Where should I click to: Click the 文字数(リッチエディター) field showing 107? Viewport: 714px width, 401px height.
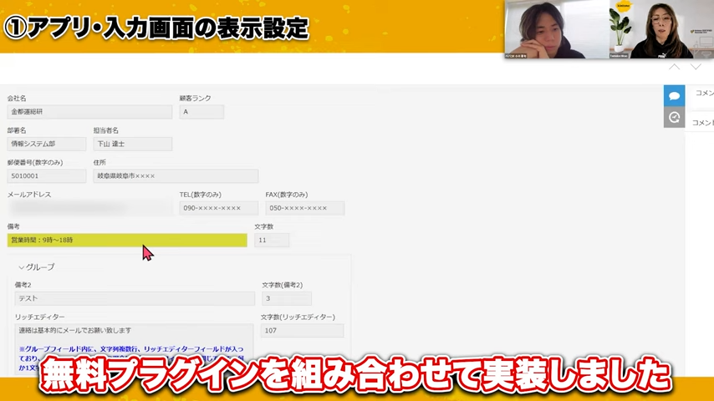(302, 331)
